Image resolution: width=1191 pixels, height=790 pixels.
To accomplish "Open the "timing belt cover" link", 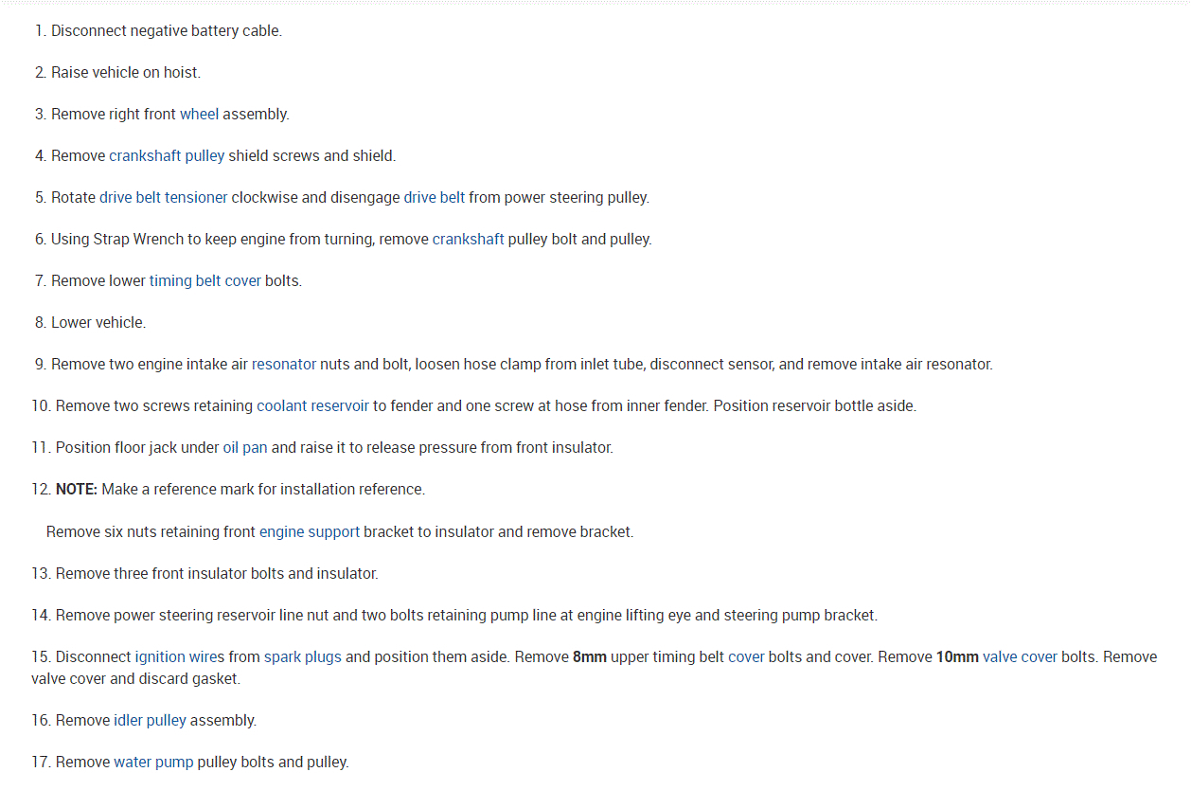I will pyautogui.click(x=204, y=281).
